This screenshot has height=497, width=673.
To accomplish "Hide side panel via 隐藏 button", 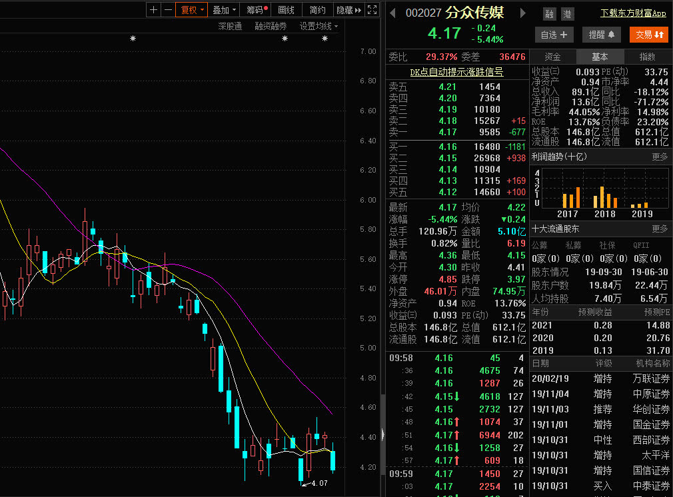I will coord(348,9).
